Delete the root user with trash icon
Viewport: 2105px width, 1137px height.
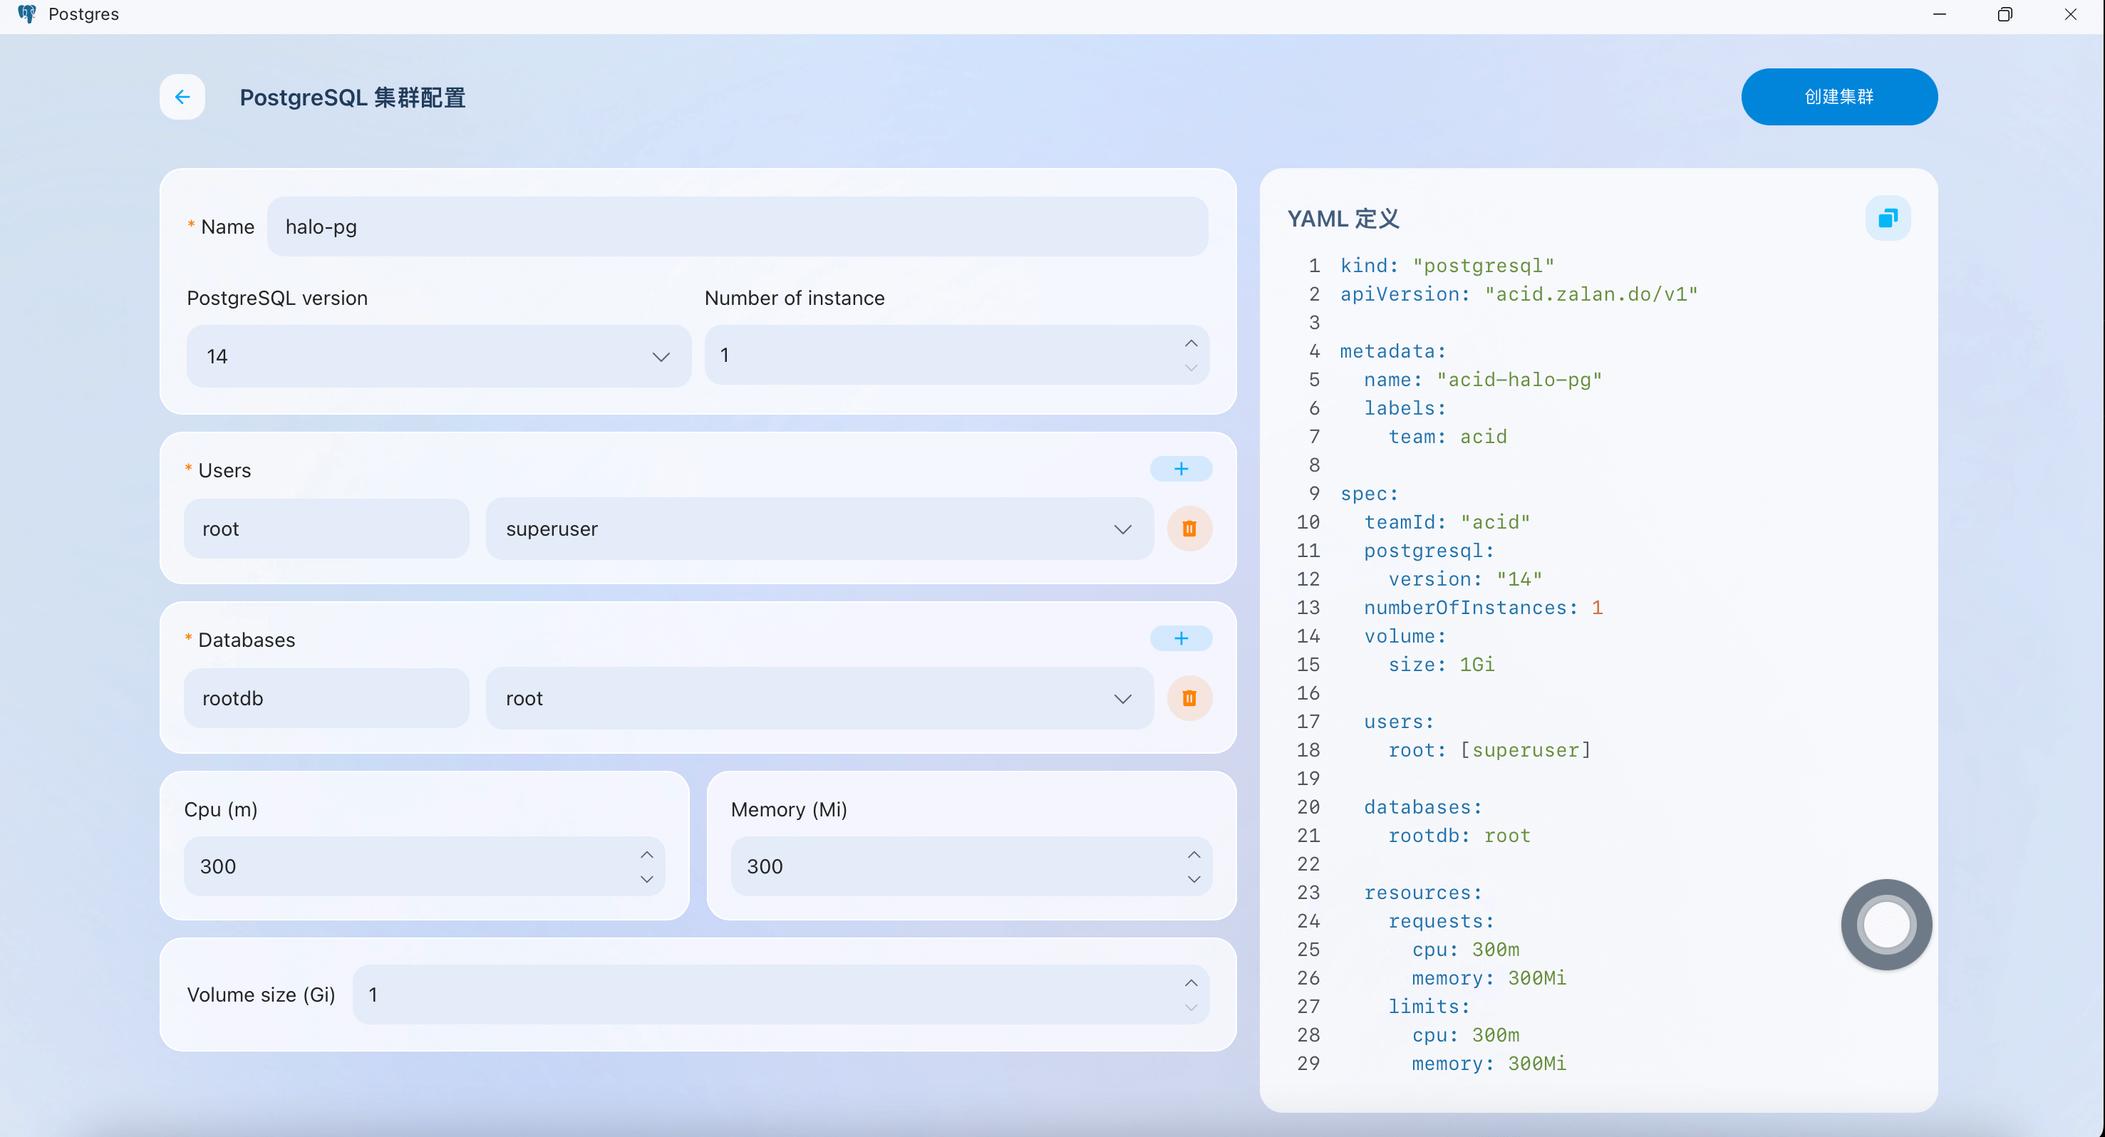coord(1189,529)
